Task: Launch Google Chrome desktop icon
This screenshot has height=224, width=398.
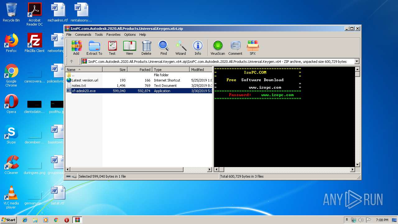Action: [x=11, y=75]
